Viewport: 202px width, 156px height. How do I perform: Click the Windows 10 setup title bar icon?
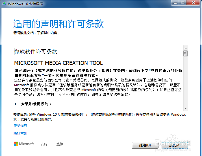tap(4, 3)
